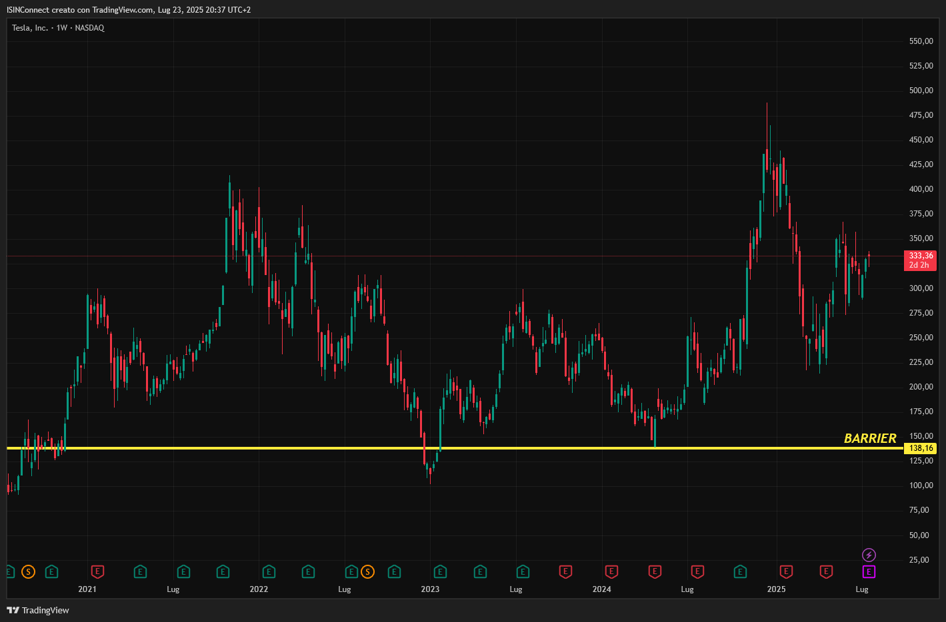Click red earnings marker just right of 2024 label
Image resolution: width=946 pixels, height=622 pixels.
[611, 571]
